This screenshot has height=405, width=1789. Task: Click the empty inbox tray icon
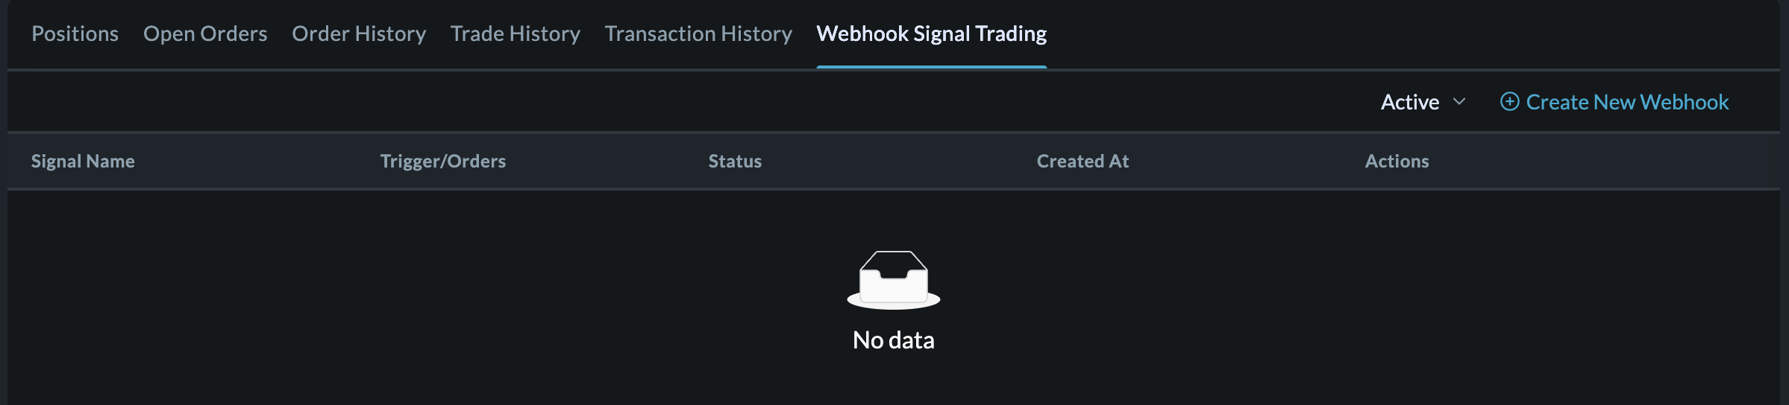click(894, 280)
